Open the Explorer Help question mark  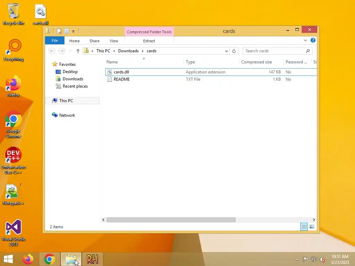click(x=313, y=40)
